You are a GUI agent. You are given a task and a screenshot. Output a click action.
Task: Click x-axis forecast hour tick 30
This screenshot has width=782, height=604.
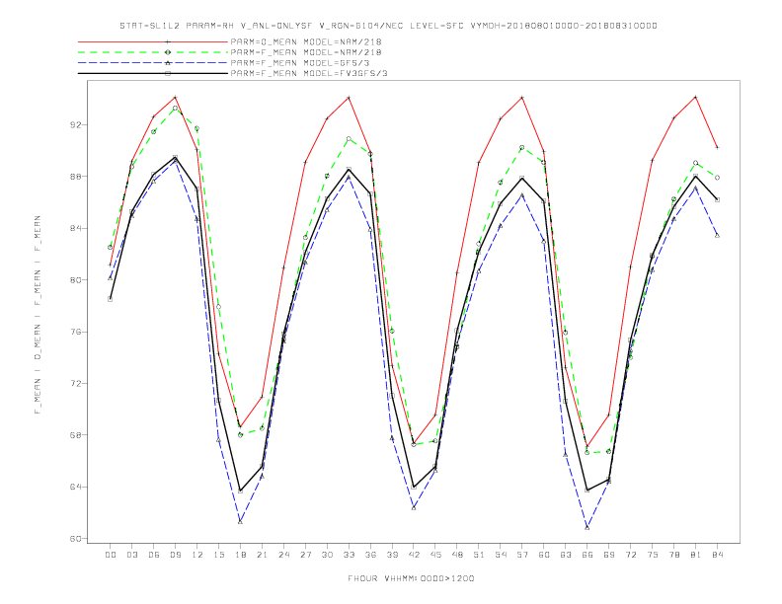(x=327, y=555)
